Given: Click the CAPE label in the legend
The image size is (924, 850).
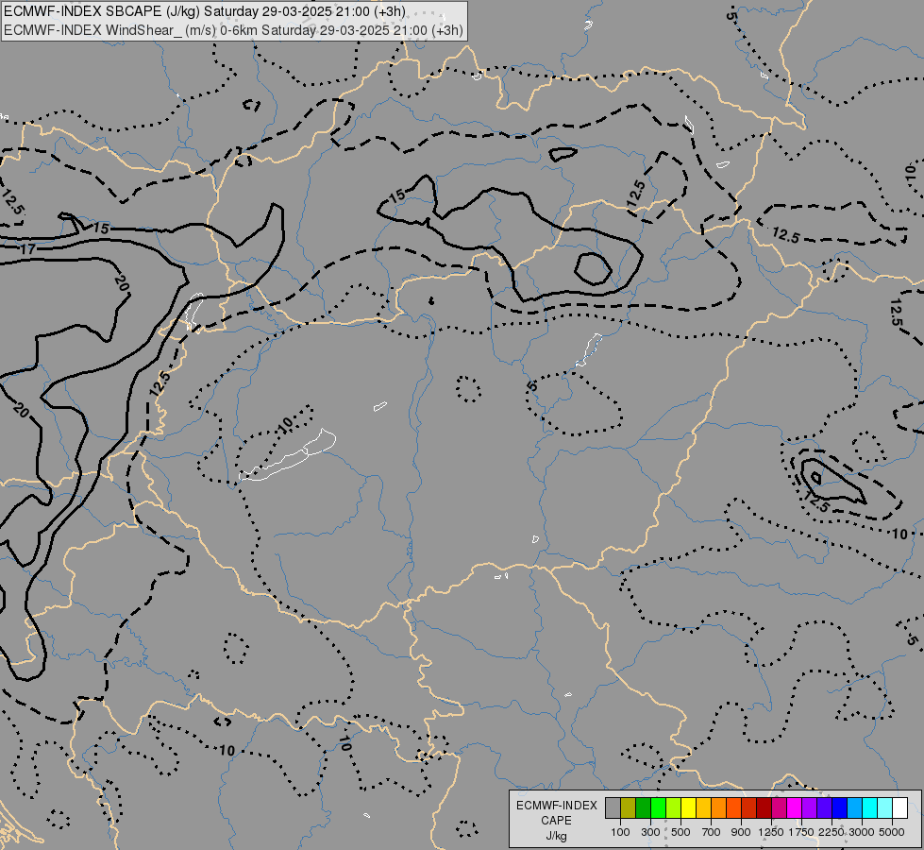Looking at the screenshot, I should 556,821.
